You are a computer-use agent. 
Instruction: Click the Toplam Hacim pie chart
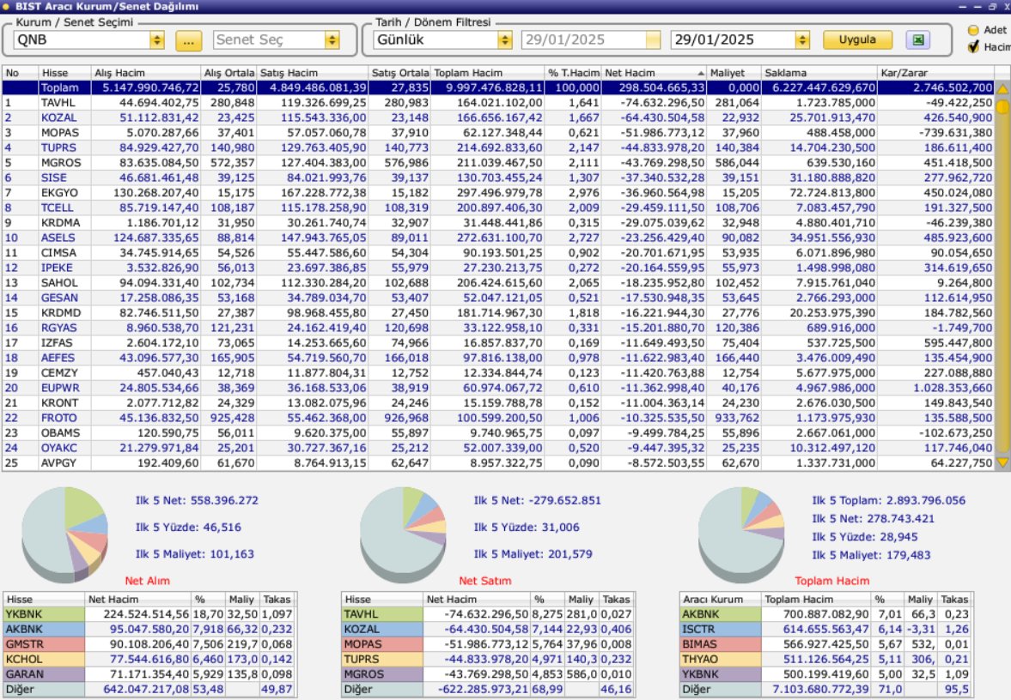tap(741, 534)
